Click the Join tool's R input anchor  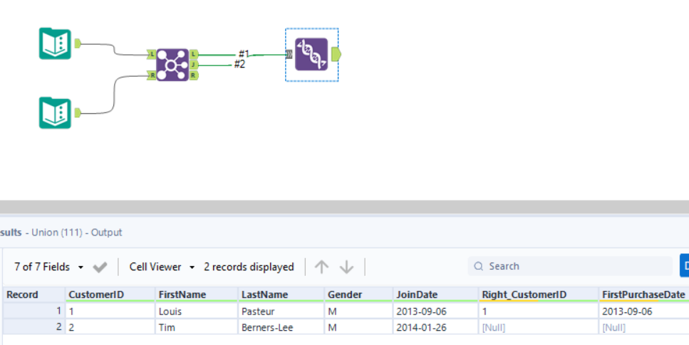(x=152, y=75)
